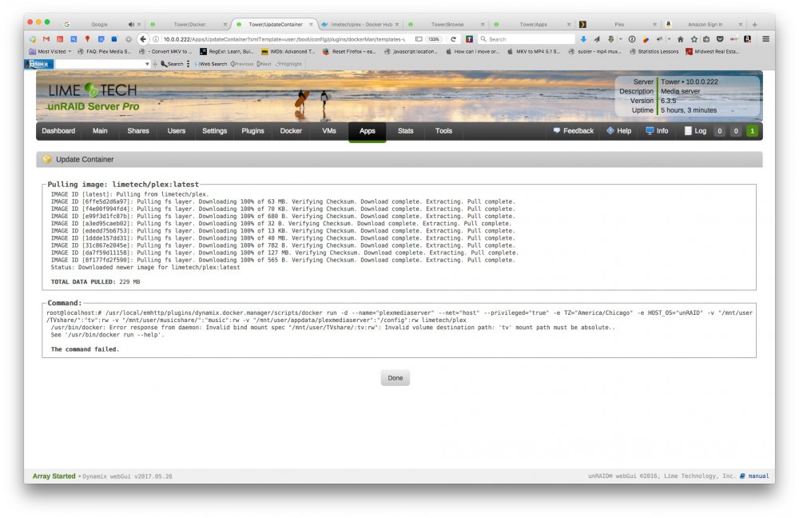Open a new browser tab with plus
The height and width of the screenshot is (518, 799).
(x=755, y=24)
